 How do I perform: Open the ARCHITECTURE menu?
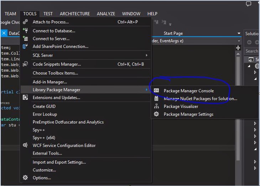[x=75, y=14]
